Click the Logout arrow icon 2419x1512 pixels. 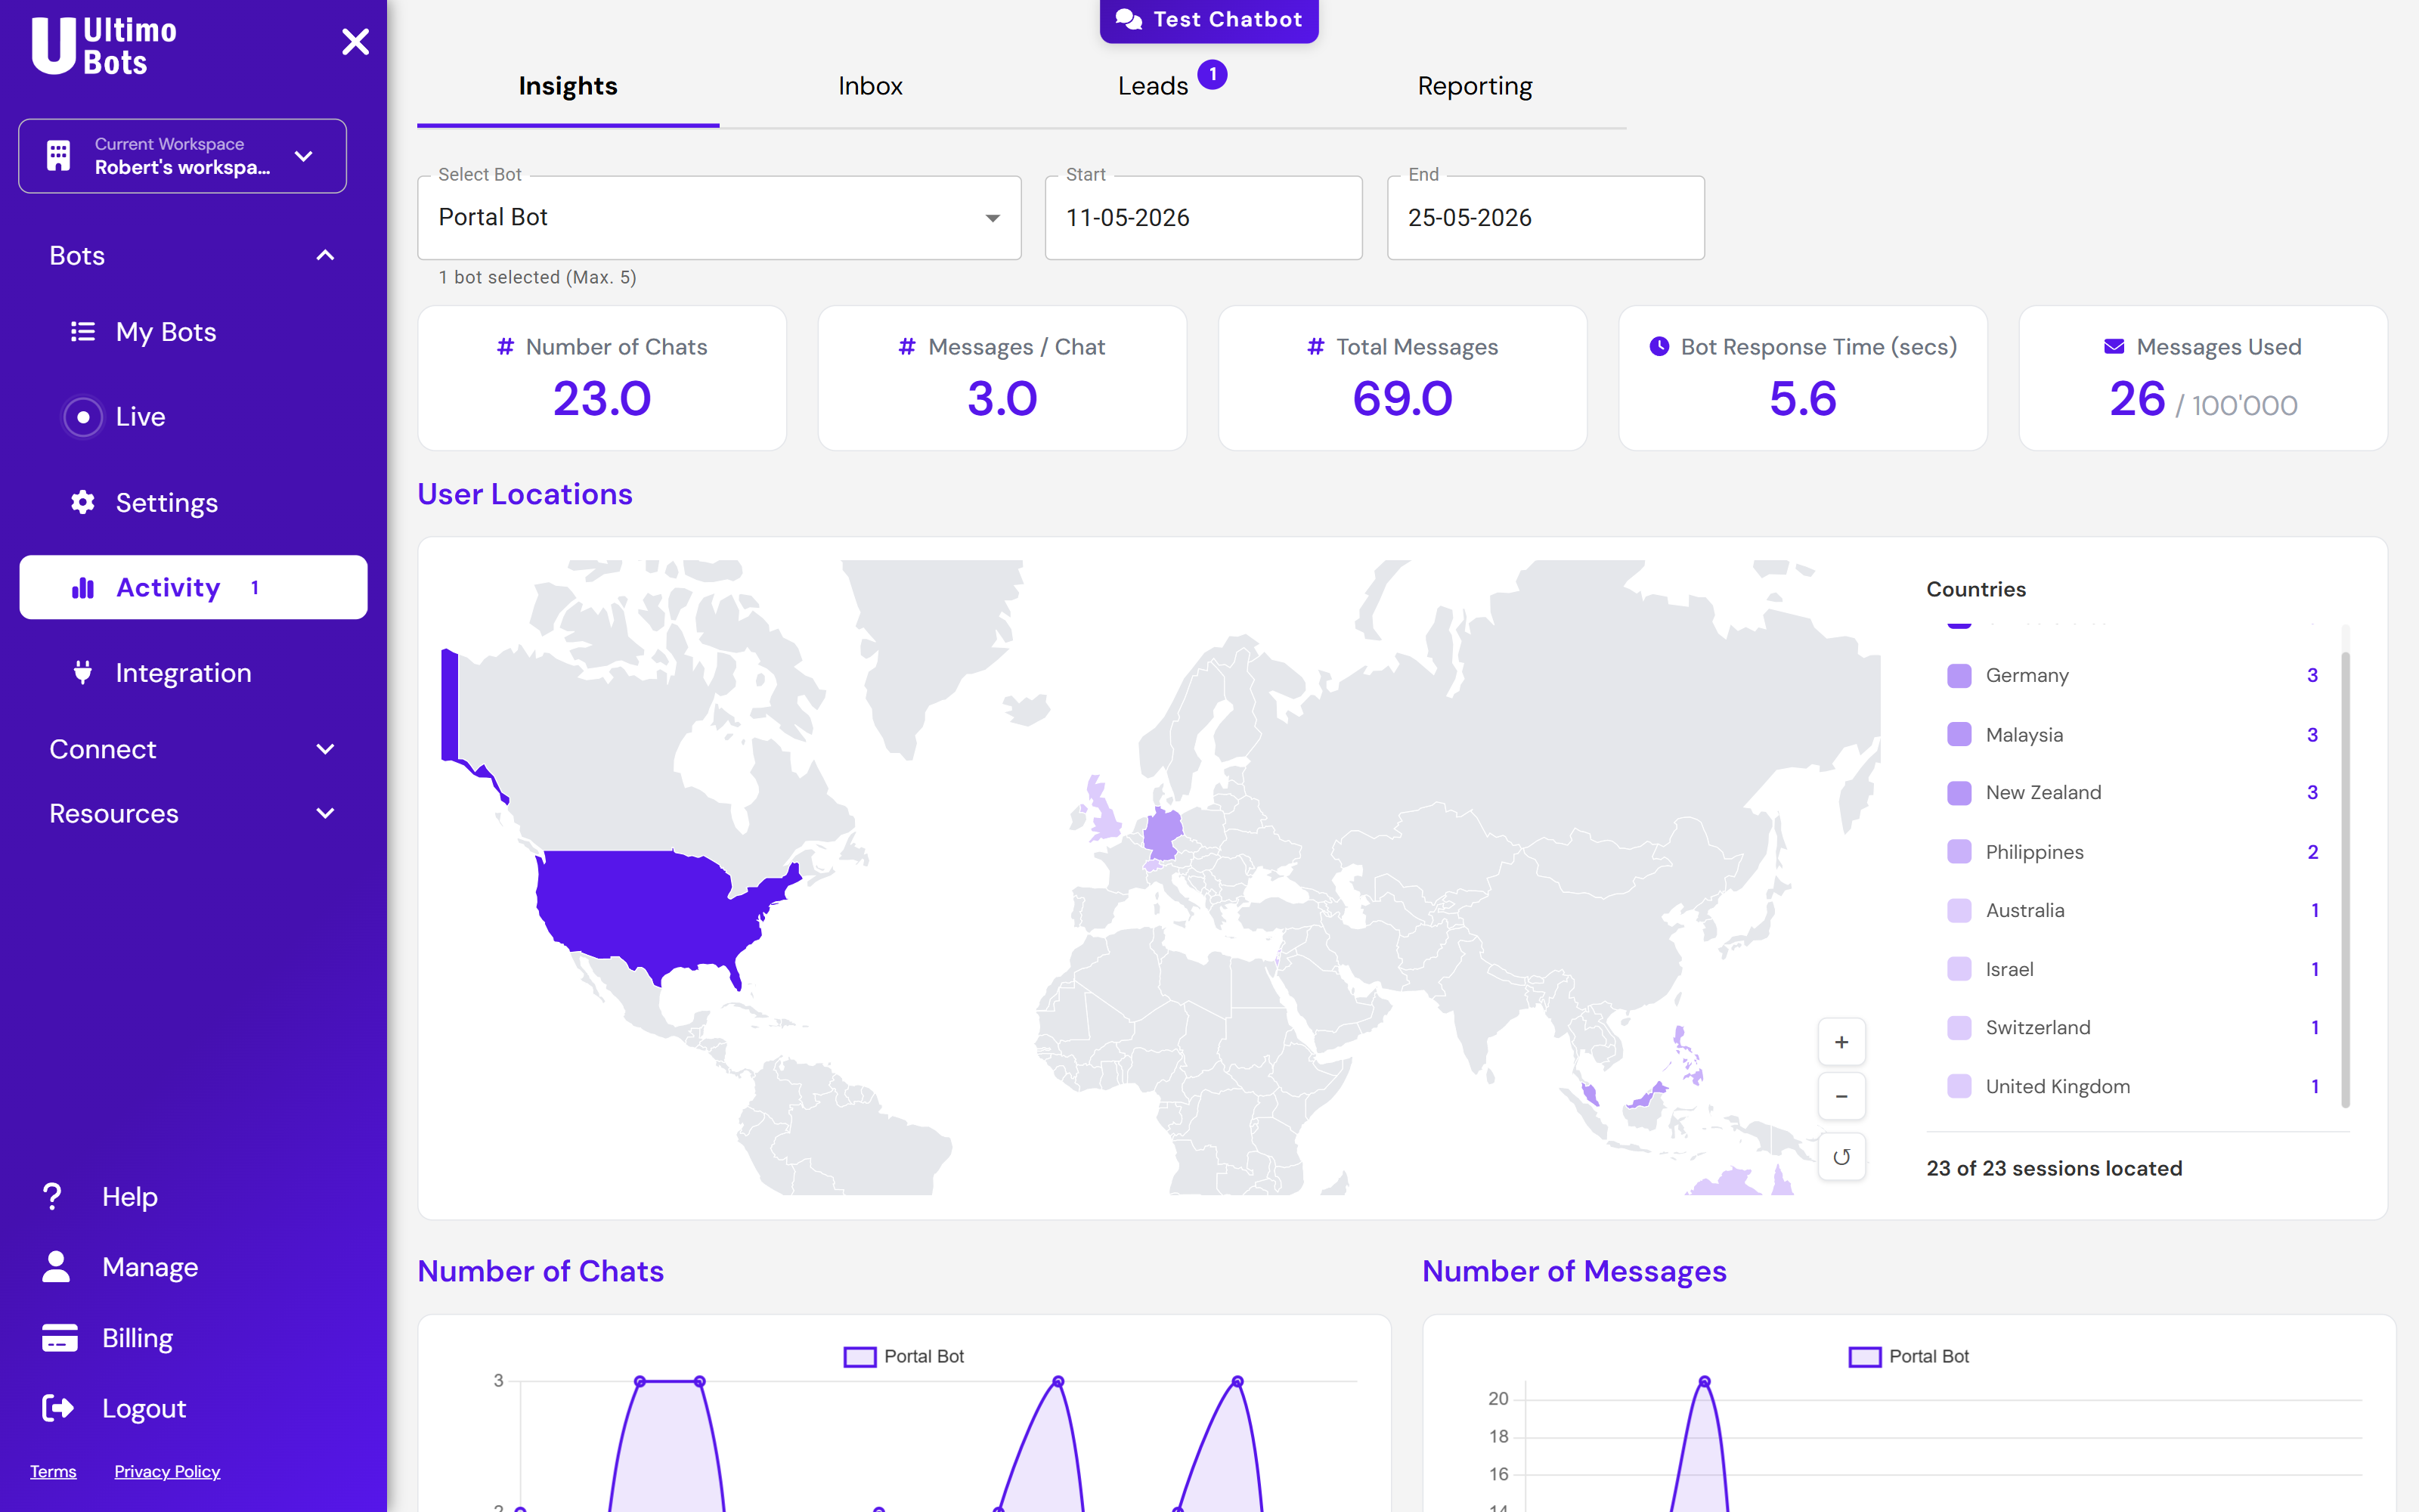pyautogui.click(x=58, y=1408)
